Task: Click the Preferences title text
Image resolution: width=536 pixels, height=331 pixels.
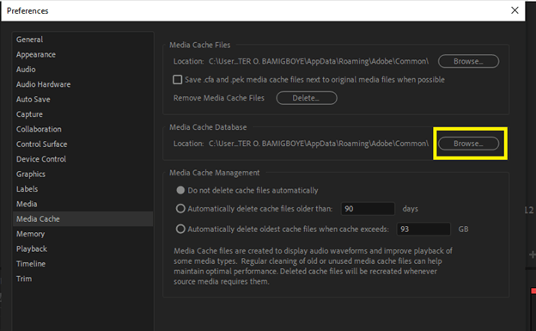Action: (27, 11)
